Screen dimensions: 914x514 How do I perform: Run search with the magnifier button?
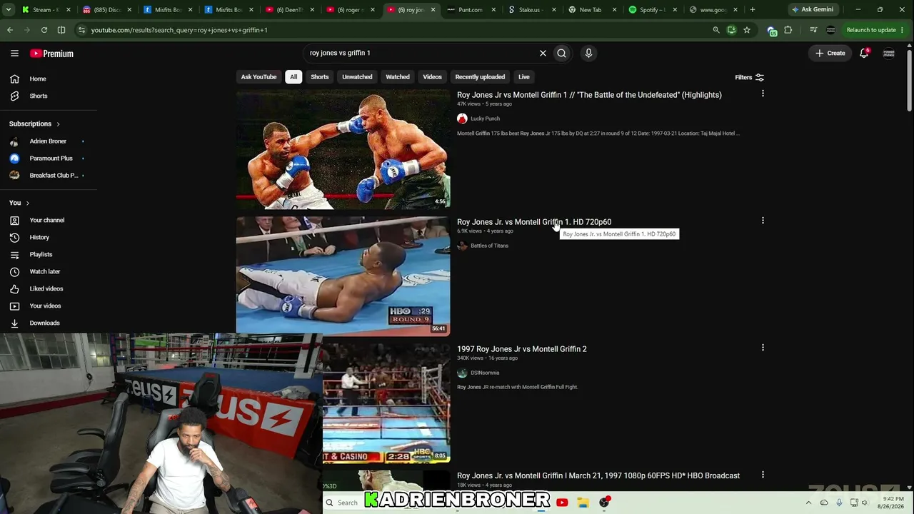click(x=562, y=53)
